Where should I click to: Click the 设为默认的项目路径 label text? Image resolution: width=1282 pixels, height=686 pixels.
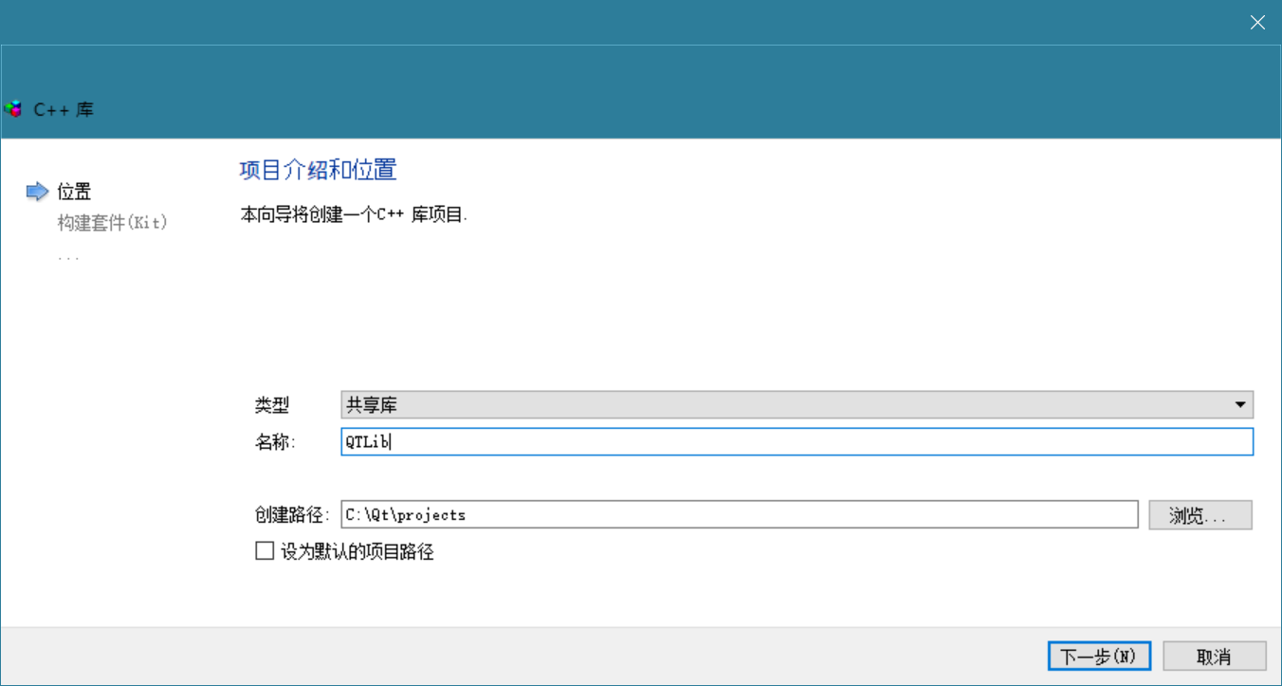click(357, 552)
